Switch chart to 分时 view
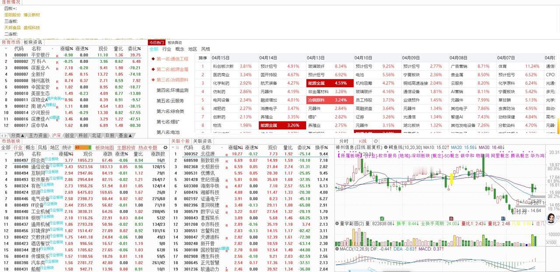The image size is (560, 272). [x=344, y=141]
